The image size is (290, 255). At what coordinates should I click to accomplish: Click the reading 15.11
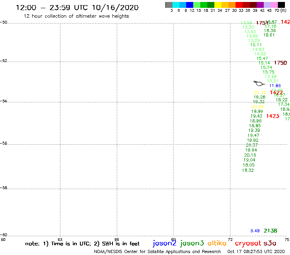tap(256, 45)
